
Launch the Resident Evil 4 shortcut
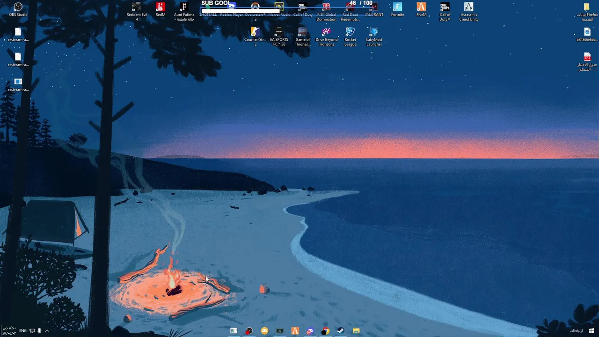[x=137, y=12]
